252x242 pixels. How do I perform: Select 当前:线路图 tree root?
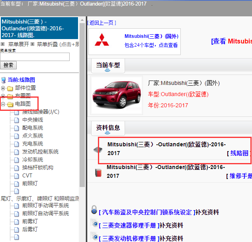click(x=21, y=80)
